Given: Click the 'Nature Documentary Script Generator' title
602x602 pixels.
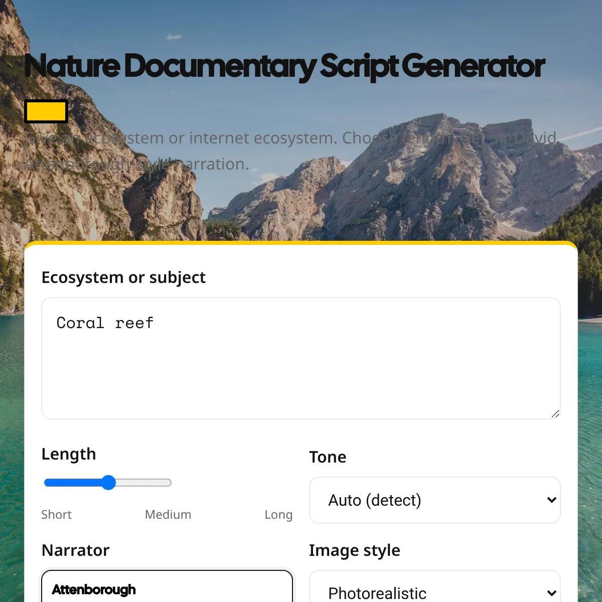Looking at the screenshot, I should 284,66.
